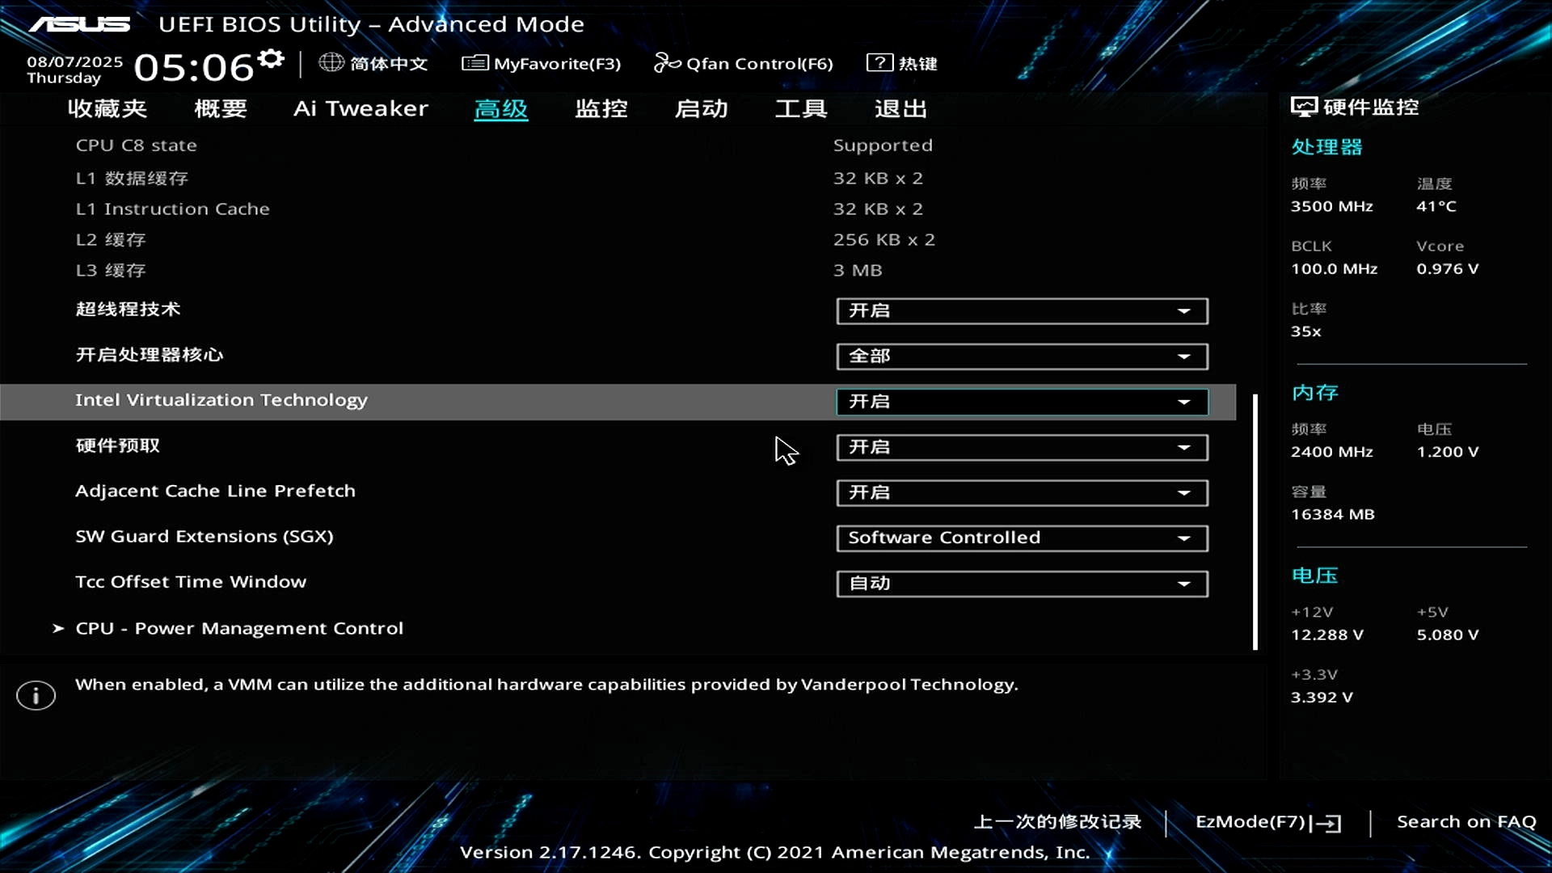Switch to the Ai Tweaker tab
The image size is (1552, 873).
[361, 108]
